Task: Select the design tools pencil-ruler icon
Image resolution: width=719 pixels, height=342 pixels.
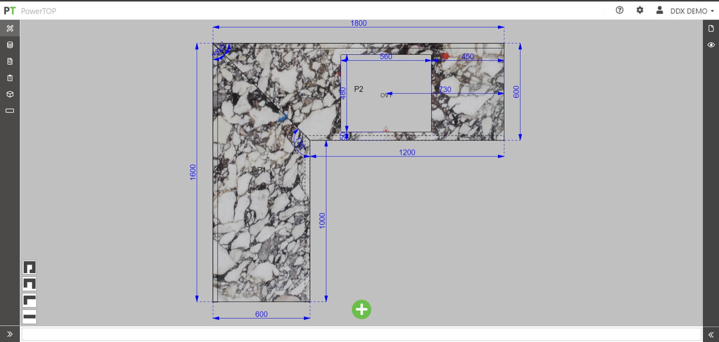Action: pyautogui.click(x=10, y=28)
